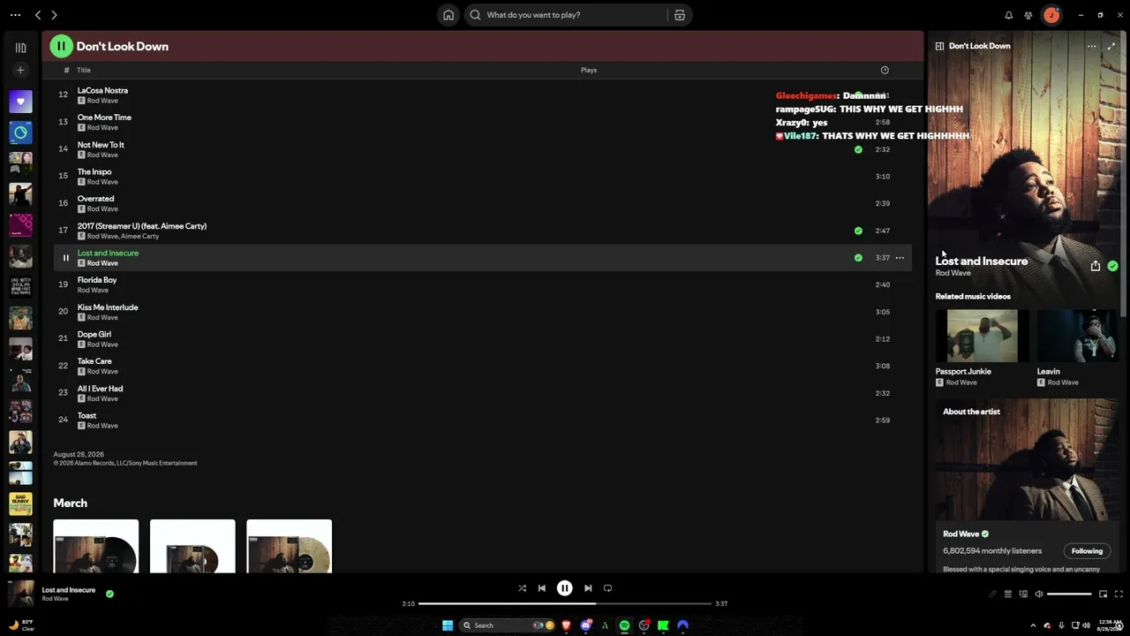Select the All I Ever Had track
This screenshot has width=1130, height=636.
tap(100, 389)
